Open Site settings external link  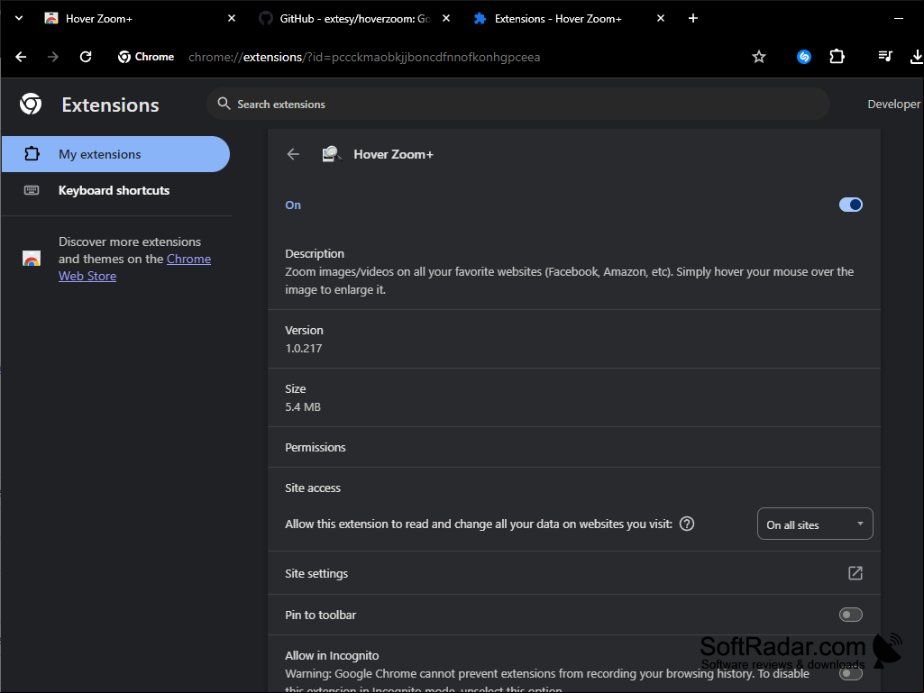pos(855,573)
